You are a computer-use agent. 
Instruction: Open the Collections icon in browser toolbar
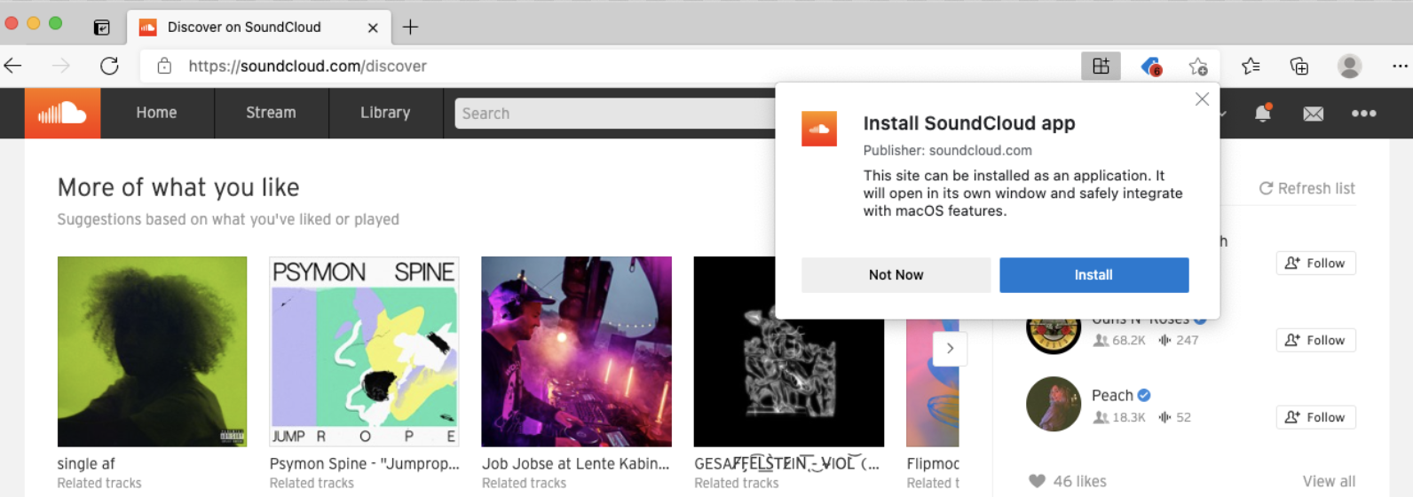point(1299,66)
